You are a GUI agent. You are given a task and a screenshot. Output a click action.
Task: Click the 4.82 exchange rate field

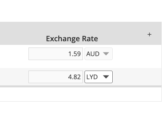point(56,77)
